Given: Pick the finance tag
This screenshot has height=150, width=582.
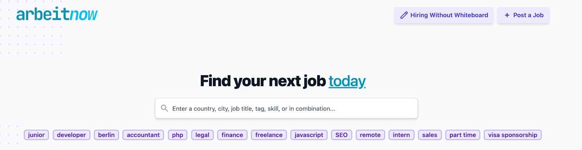Looking at the screenshot, I should tap(232, 135).
